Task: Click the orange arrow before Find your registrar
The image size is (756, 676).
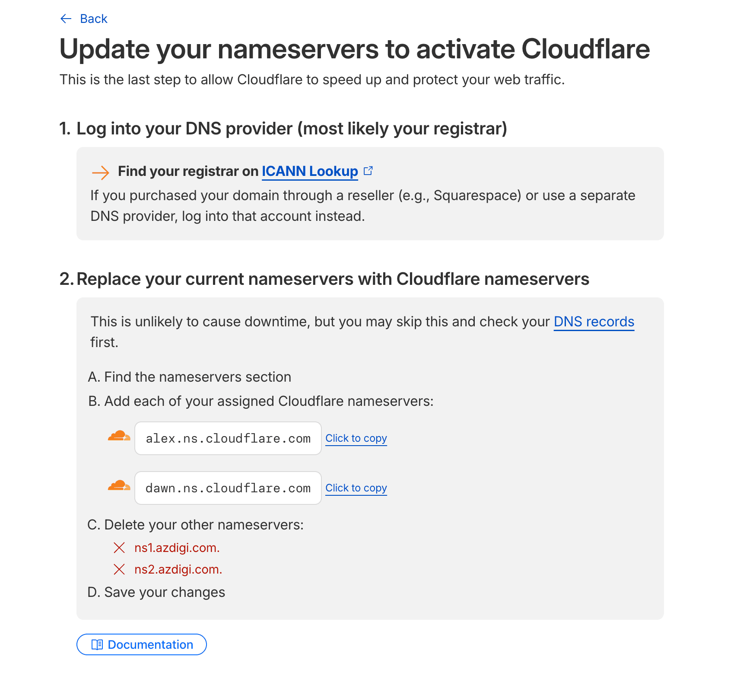Action: pos(100,172)
